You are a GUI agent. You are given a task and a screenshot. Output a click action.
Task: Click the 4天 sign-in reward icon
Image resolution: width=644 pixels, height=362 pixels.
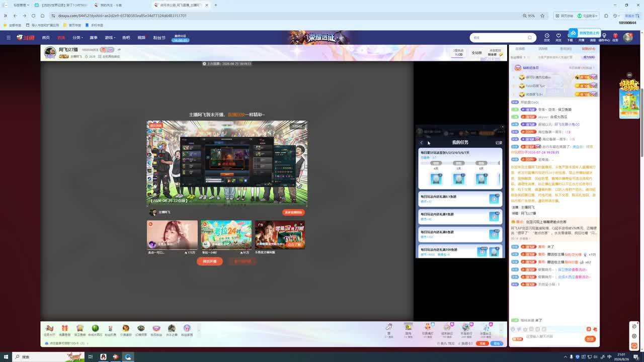[x=436, y=178]
